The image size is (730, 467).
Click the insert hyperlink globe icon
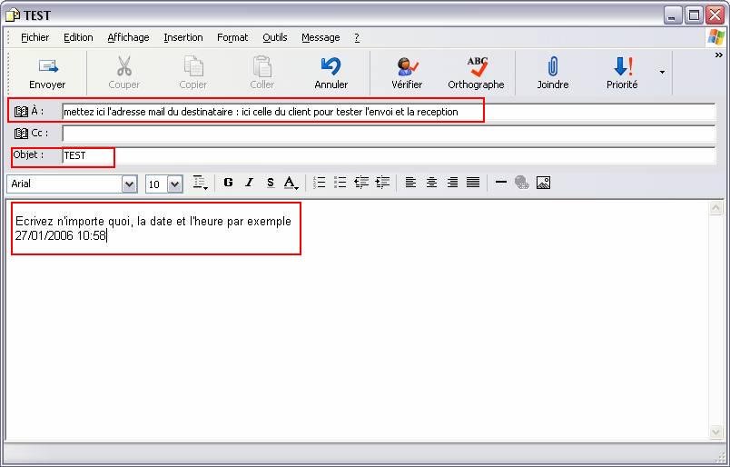click(522, 183)
